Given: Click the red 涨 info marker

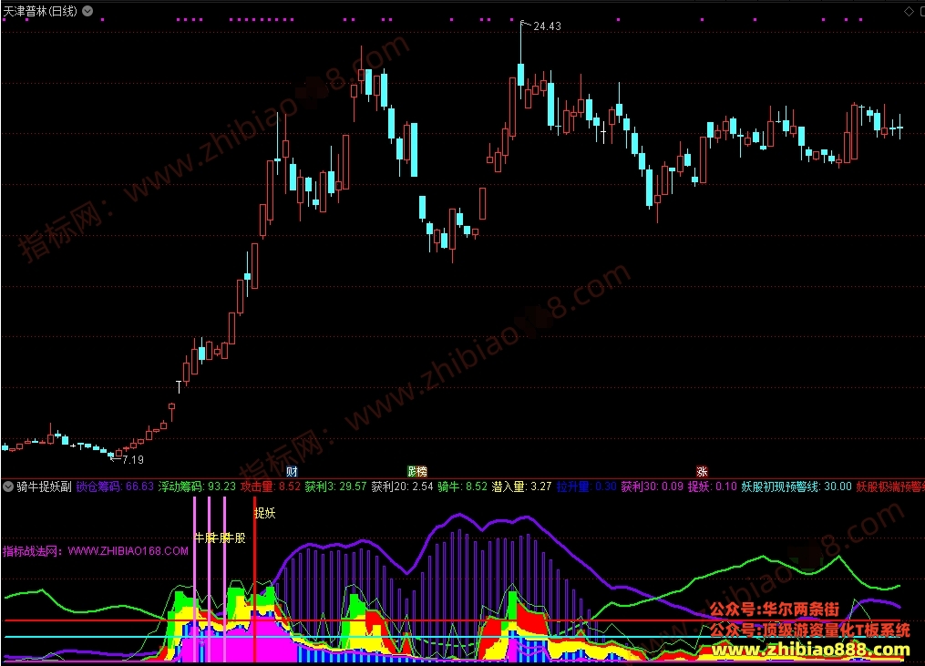Looking at the screenshot, I should pos(702,471).
